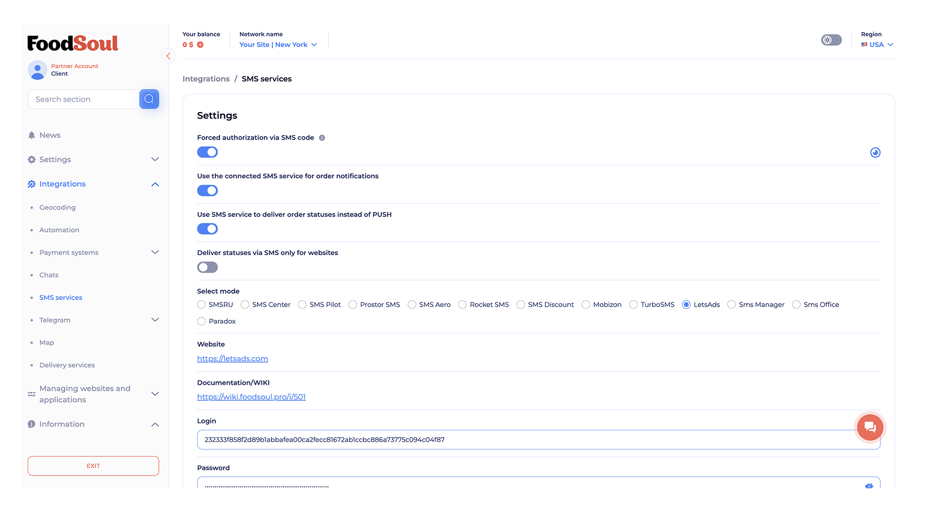928x513 pixels.
Task: Disable Forced authorization via SMS code
Action: [208, 152]
